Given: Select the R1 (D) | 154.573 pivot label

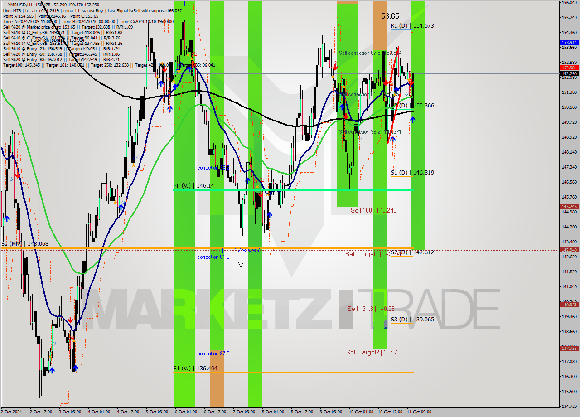Looking at the screenshot, I should (412, 26).
